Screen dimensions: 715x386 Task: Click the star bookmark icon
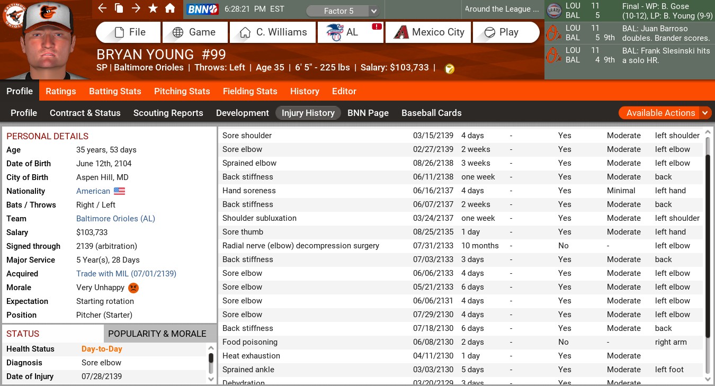coord(153,8)
